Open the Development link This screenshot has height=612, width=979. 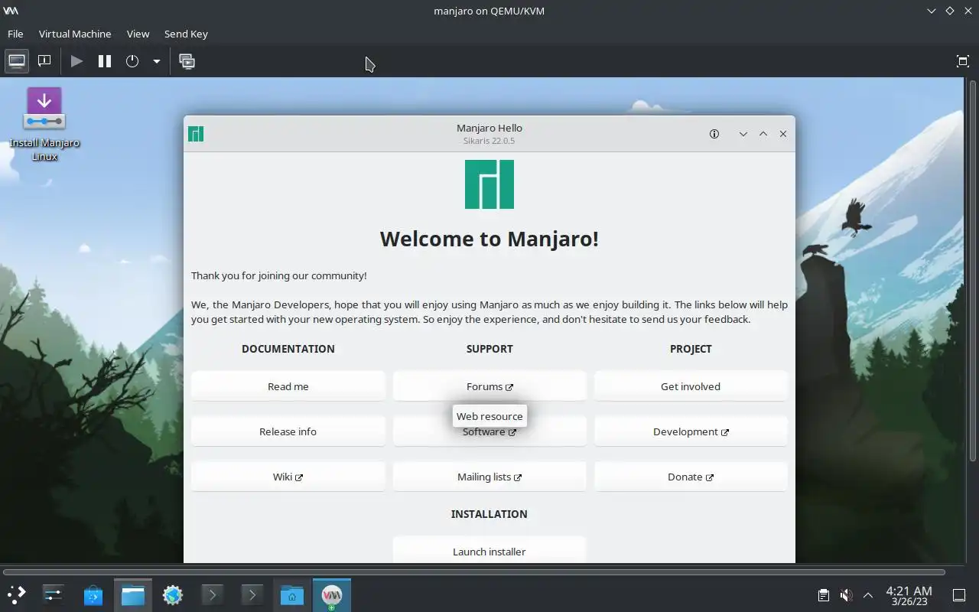tap(691, 431)
